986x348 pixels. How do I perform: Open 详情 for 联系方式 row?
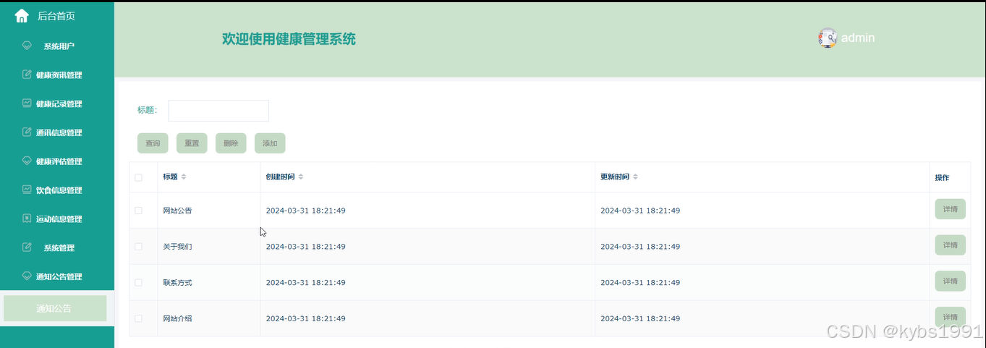950,281
